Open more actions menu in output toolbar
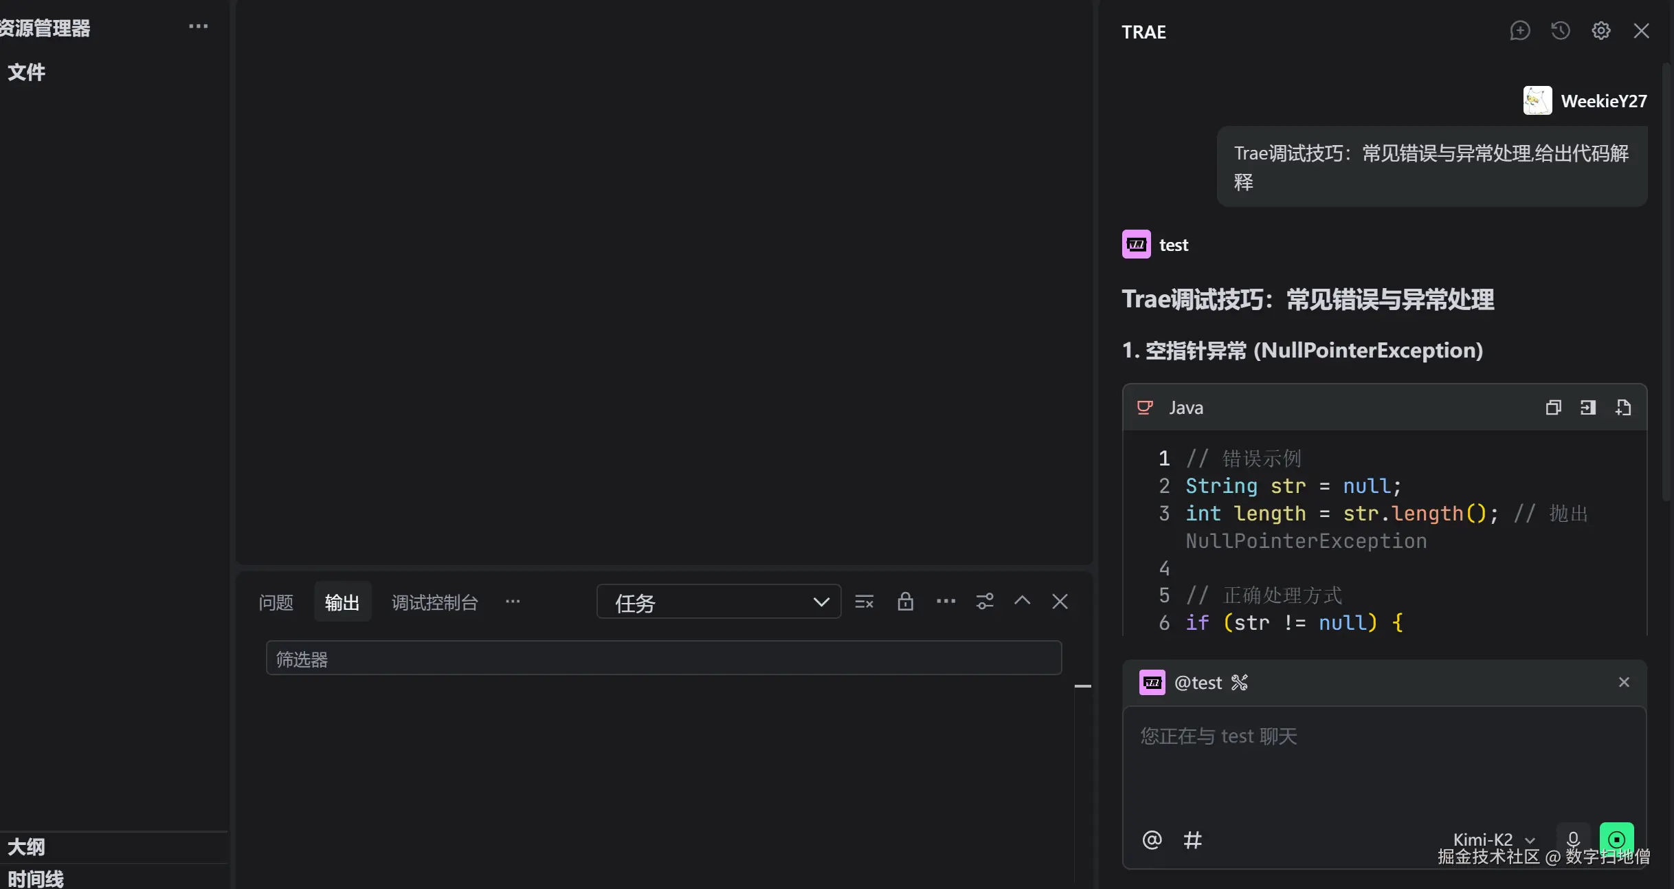The image size is (1674, 889). click(x=946, y=602)
